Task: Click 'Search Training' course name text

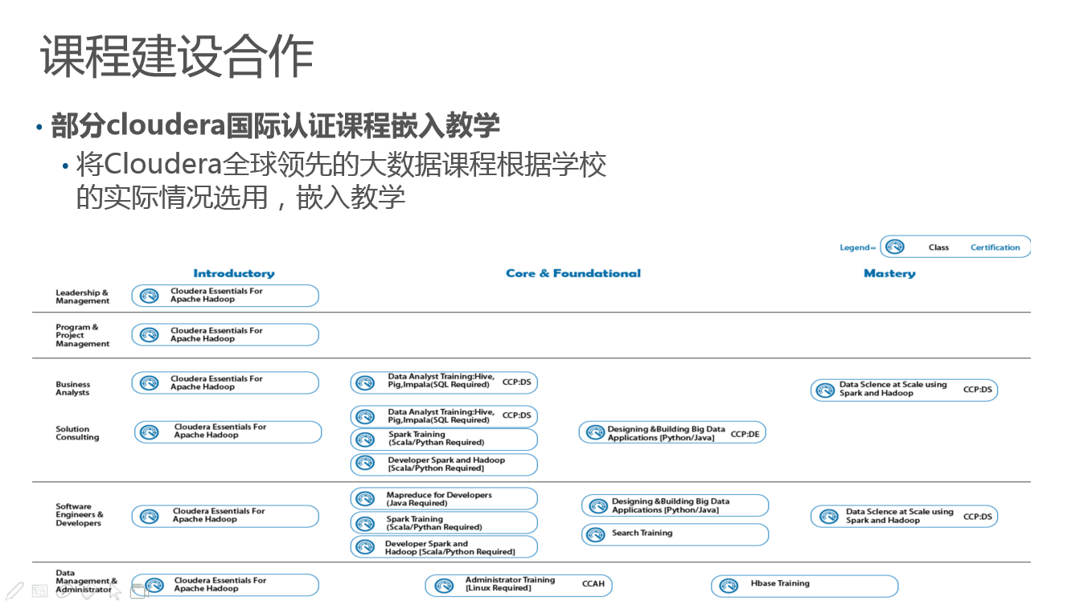Action: 642,533
